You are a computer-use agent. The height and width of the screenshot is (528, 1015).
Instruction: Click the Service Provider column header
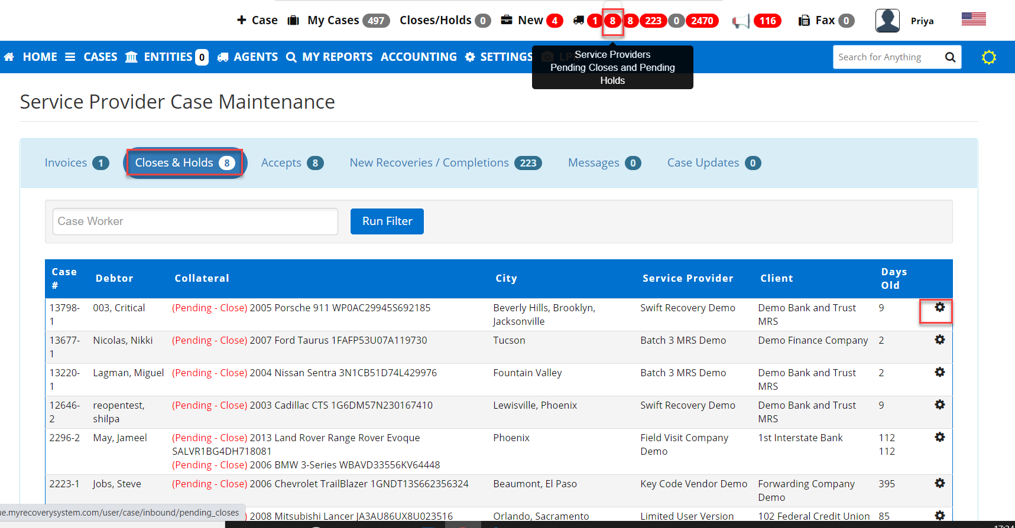(688, 279)
